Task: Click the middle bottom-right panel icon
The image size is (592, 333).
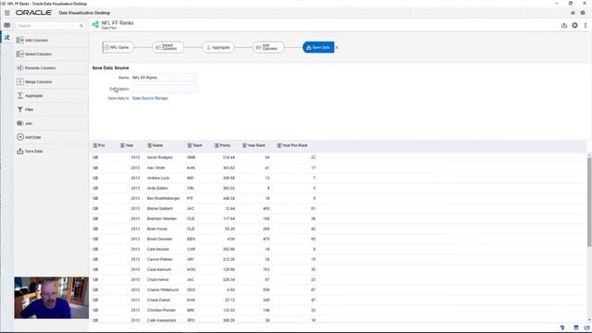Action: [x=575, y=327]
